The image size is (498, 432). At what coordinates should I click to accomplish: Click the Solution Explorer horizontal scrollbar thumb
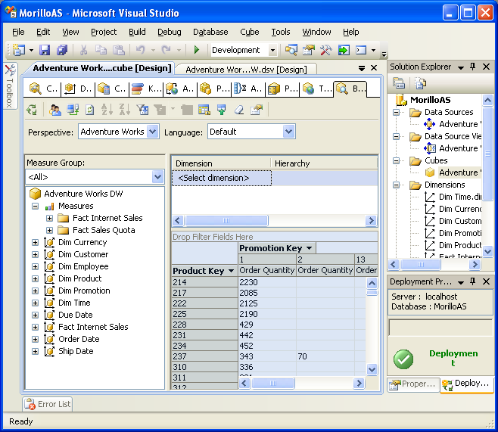[x=420, y=264]
